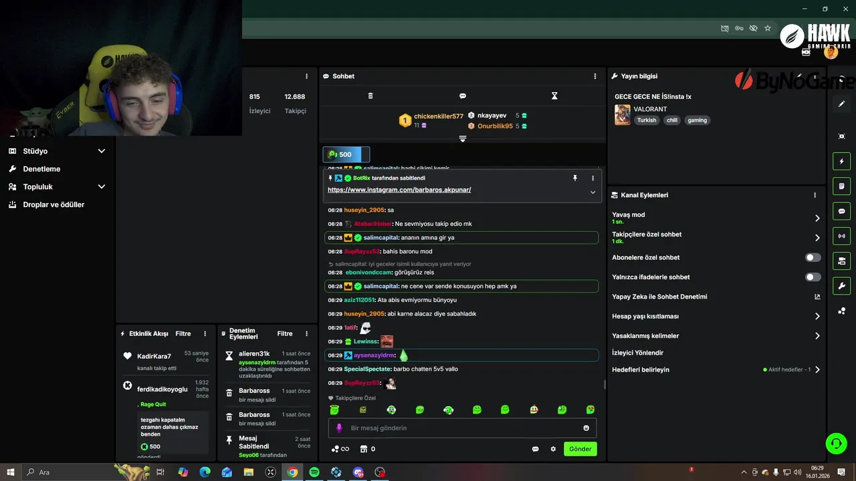Click the capture frame icon in right sidebar
Image resolution: width=856 pixels, height=481 pixels.
tap(841, 136)
